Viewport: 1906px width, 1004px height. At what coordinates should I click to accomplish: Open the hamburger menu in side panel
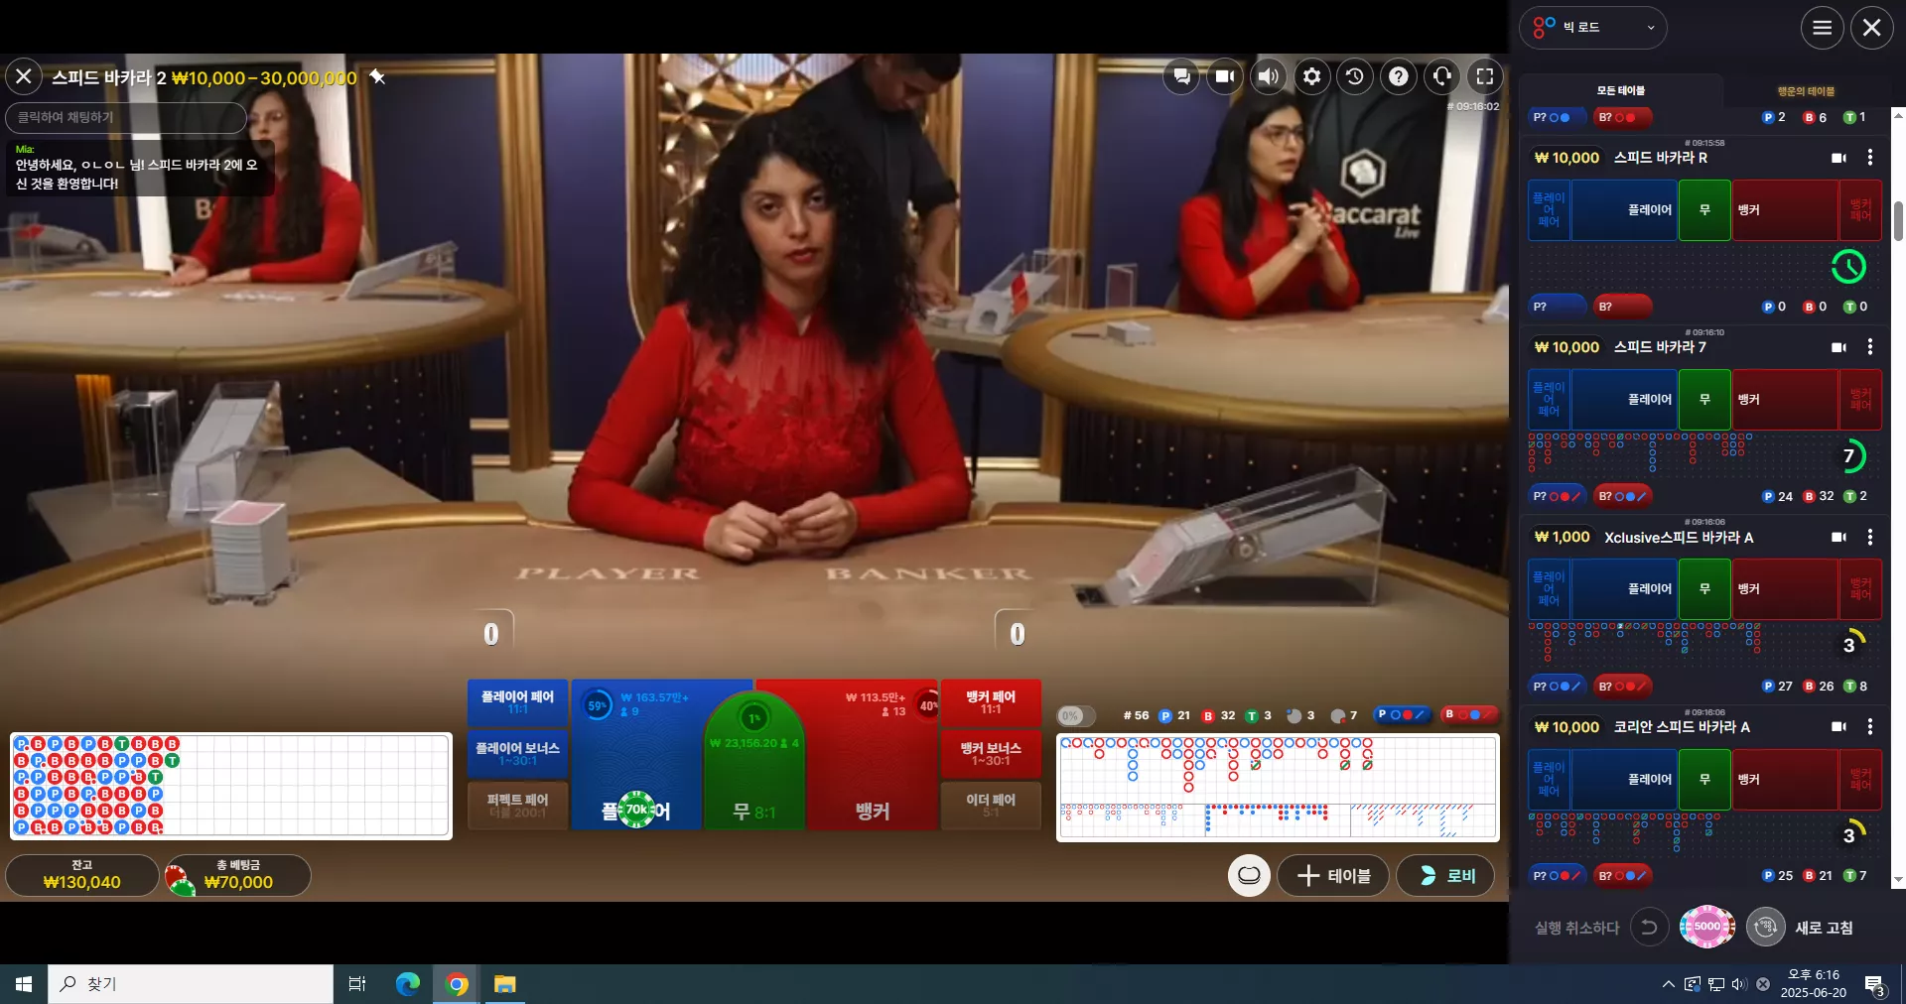coord(1823,28)
